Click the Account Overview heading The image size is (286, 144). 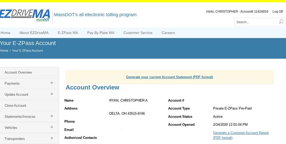click(x=92, y=87)
